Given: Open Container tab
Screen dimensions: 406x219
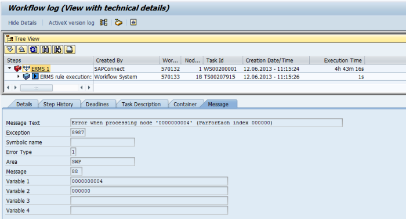Looking at the screenshot, I should coord(185,104).
